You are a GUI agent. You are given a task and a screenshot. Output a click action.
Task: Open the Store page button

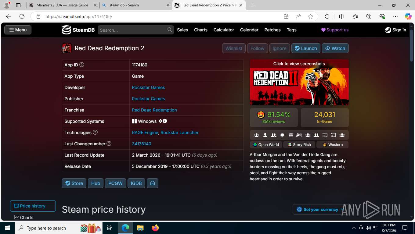click(x=74, y=183)
